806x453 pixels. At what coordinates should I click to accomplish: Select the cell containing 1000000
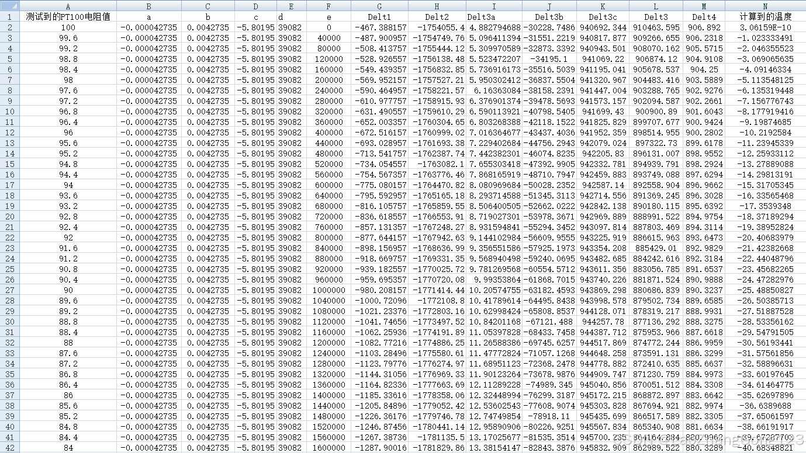pyautogui.click(x=329, y=290)
